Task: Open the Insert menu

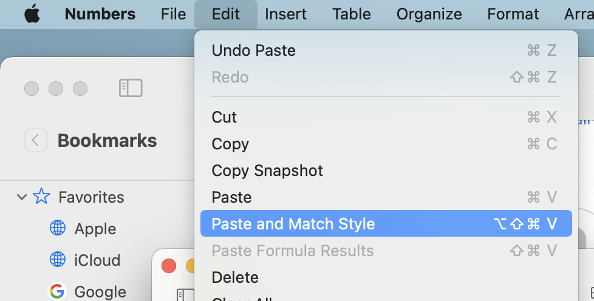Action: pos(285,14)
